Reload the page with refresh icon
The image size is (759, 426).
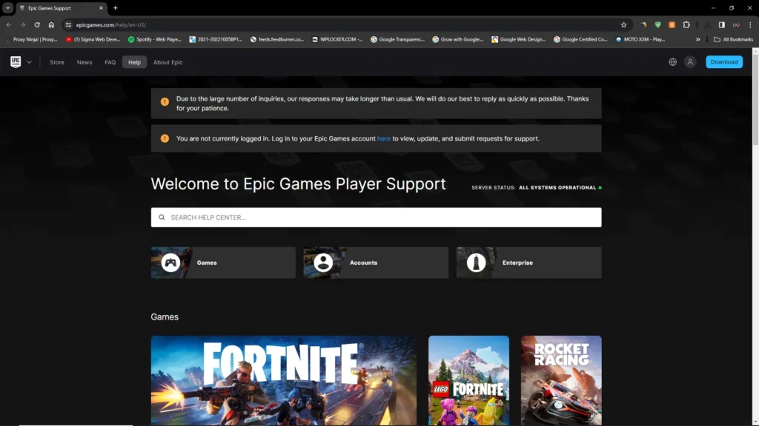point(37,24)
